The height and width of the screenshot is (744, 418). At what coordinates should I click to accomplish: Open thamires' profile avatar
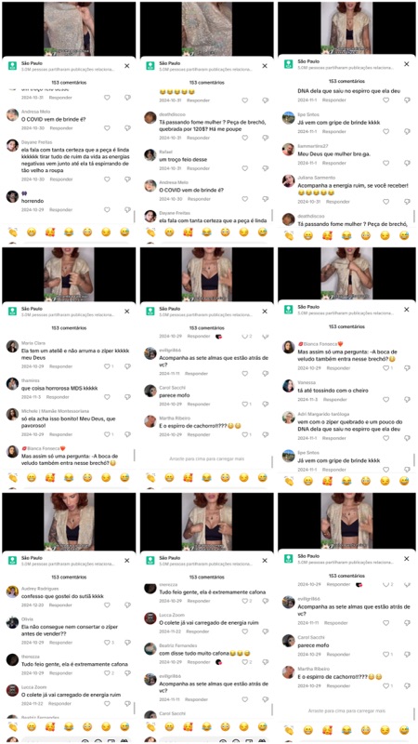13,384
